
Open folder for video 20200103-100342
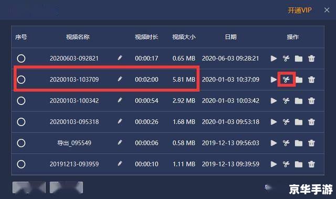click(x=299, y=101)
